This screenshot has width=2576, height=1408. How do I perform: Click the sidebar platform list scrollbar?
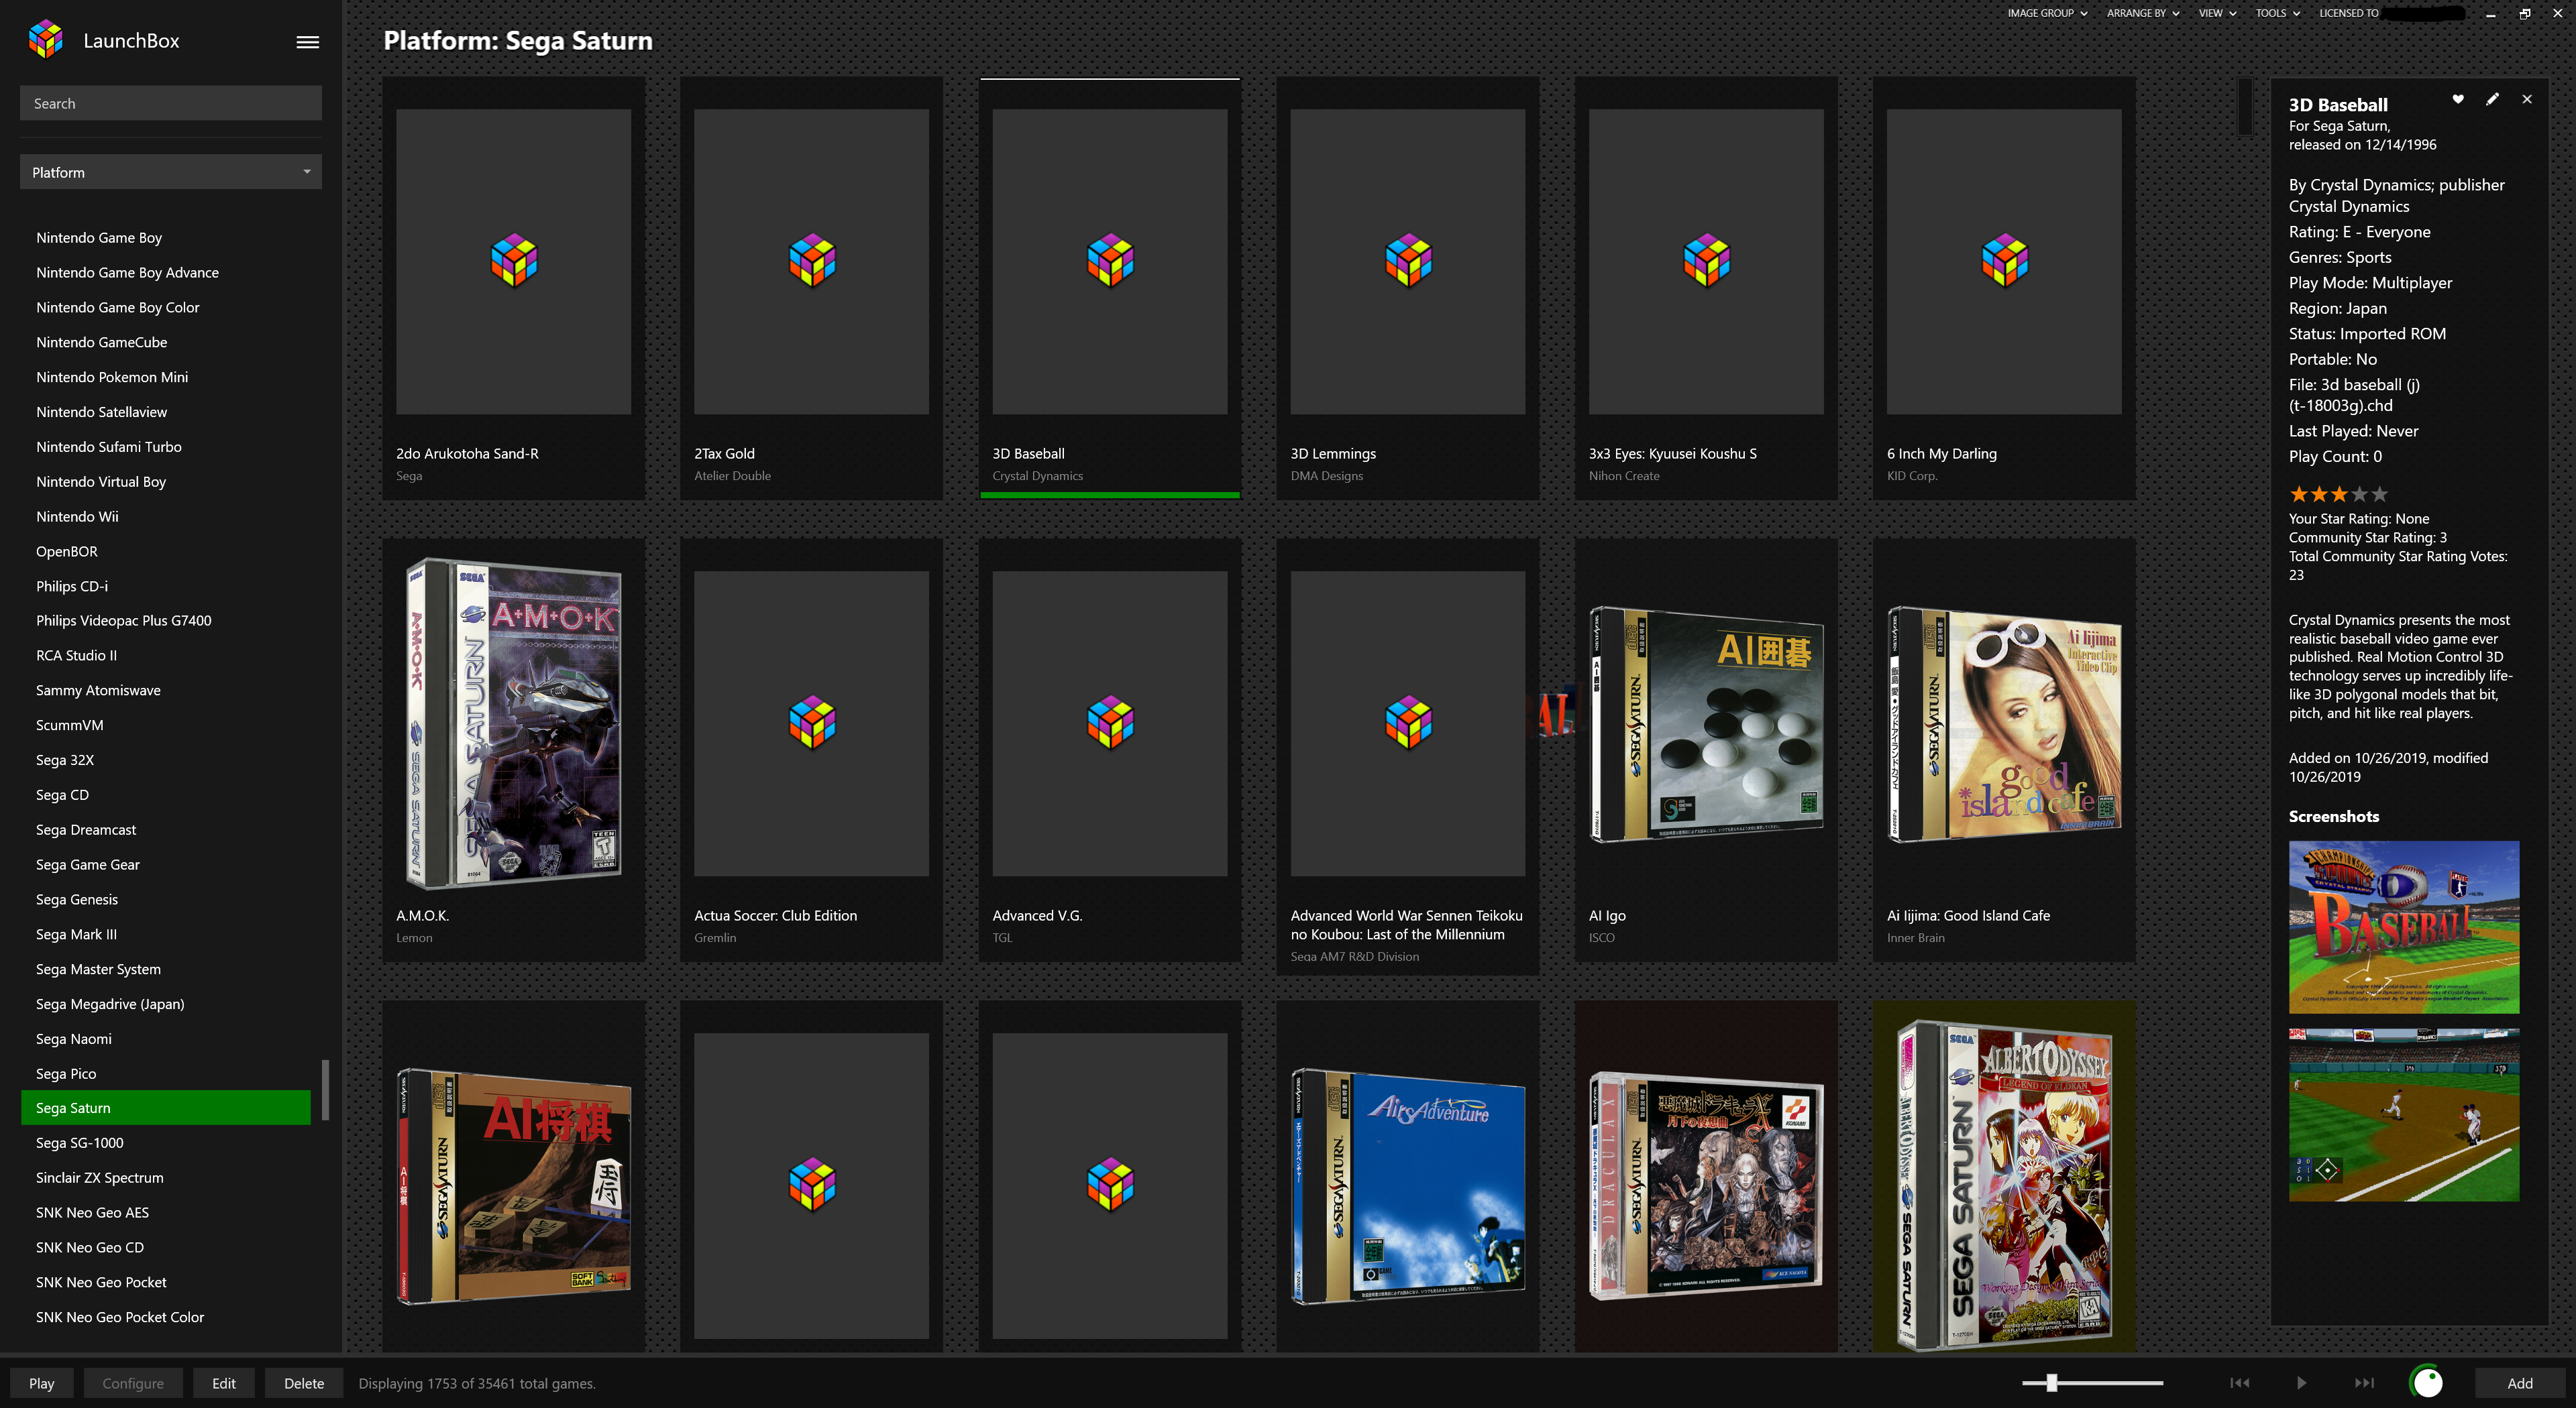[325, 1090]
